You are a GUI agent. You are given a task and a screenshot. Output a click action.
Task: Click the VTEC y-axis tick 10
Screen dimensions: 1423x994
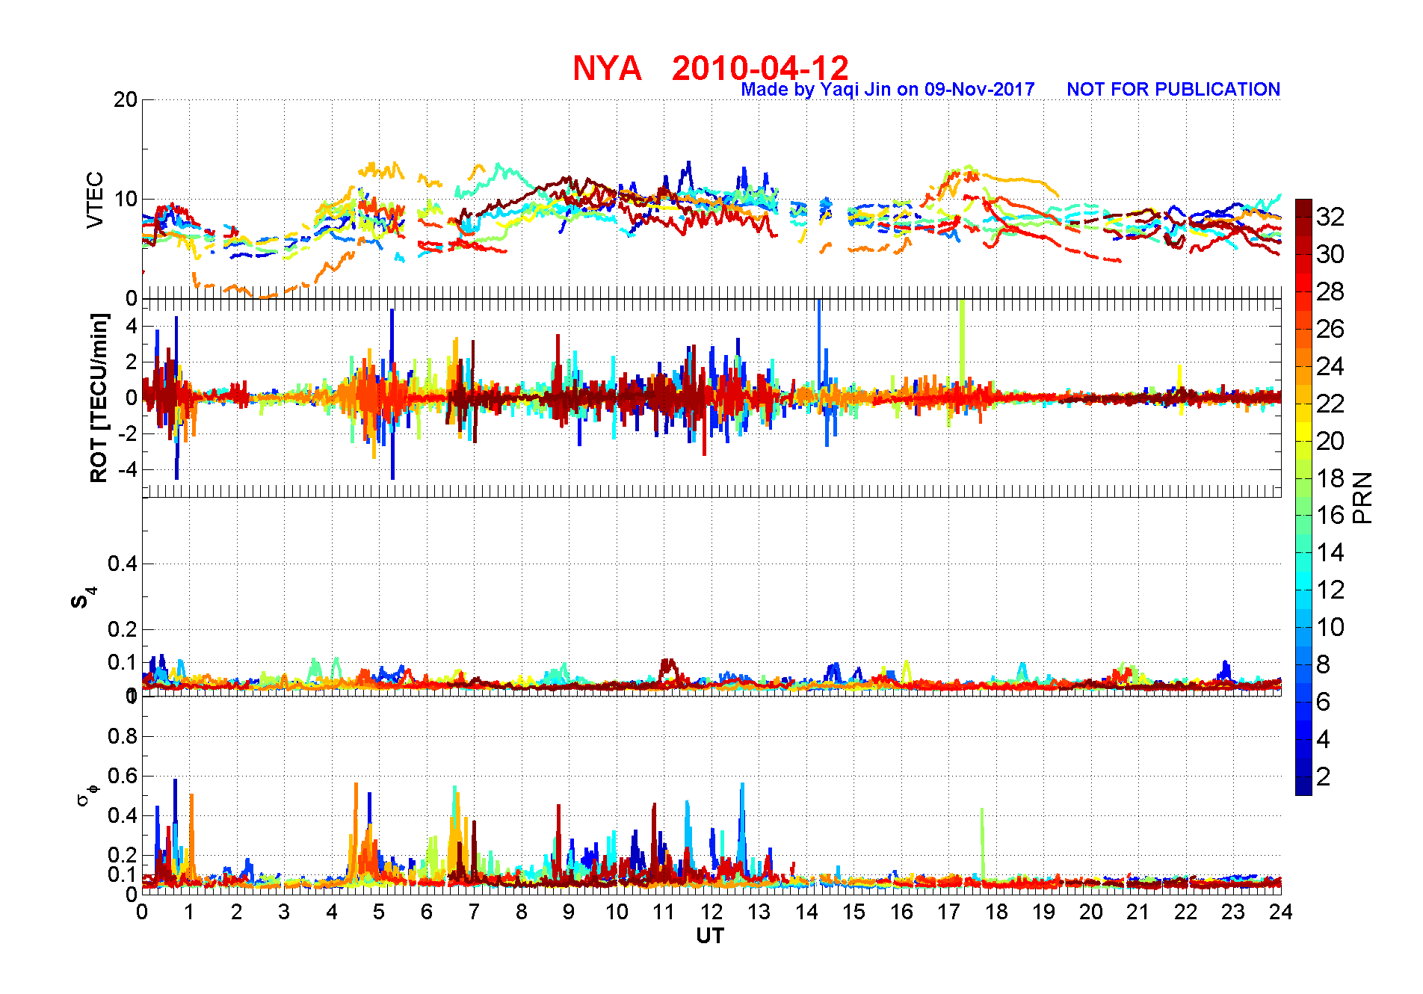(126, 199)
